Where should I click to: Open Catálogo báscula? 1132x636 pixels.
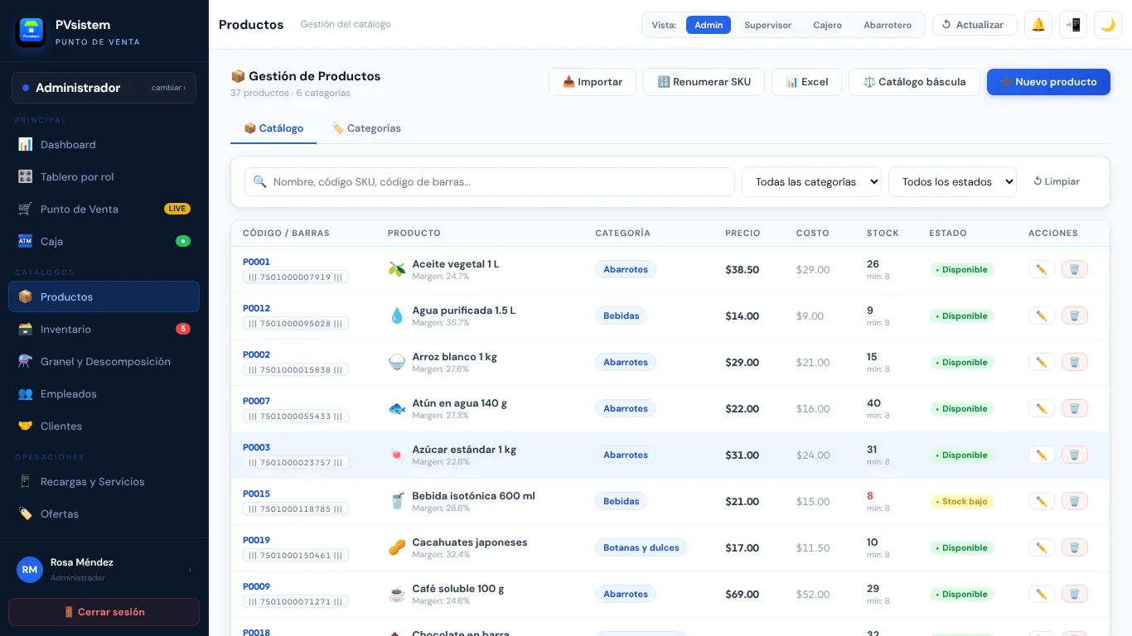point(914,82)
